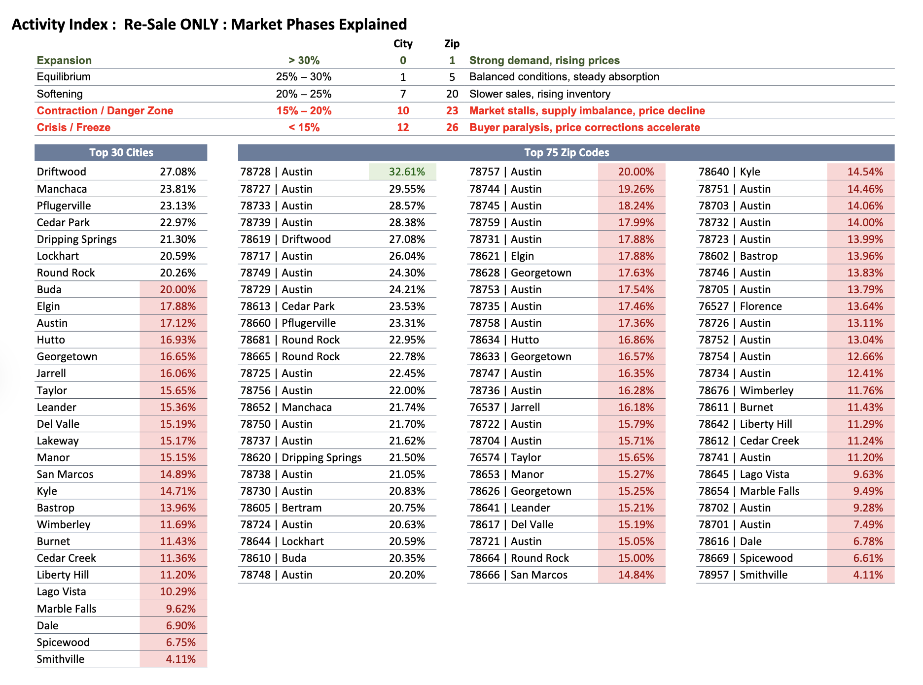Select the Expansion phase label
Viewport: 923px width, 685px height.
(64, 61)
